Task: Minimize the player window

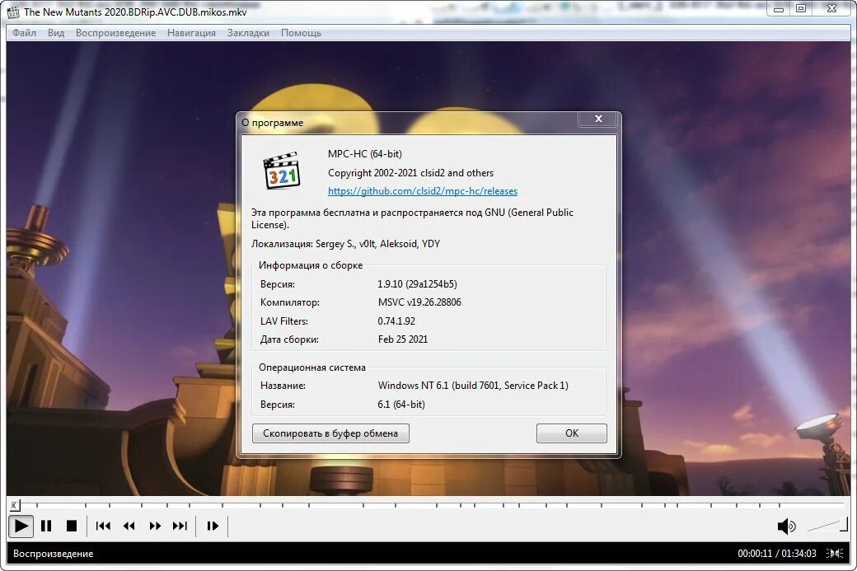Action: click(x=779, y=8)
